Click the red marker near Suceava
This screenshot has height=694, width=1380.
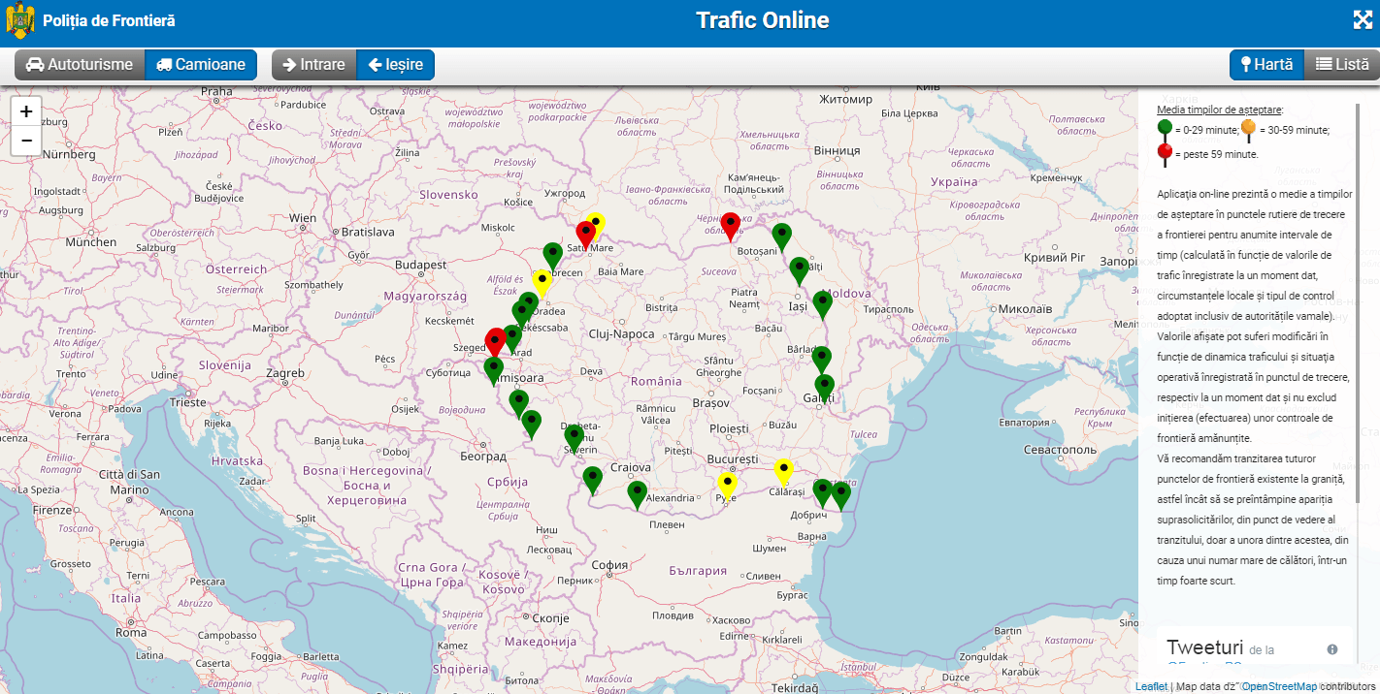(x=731, y=226)
